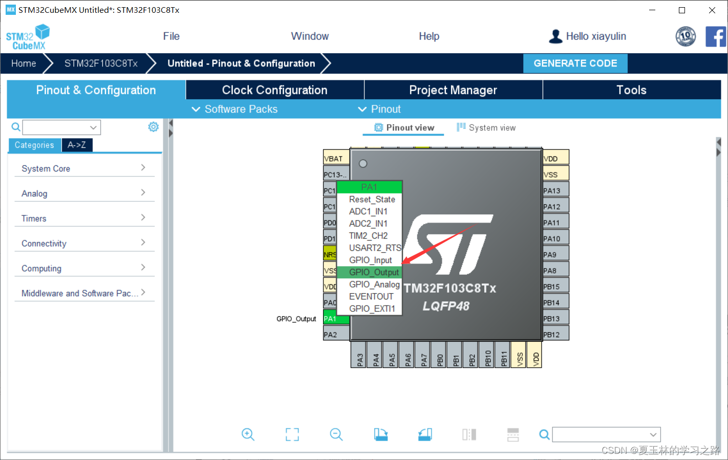Go to Home breadcrumb

24,63
